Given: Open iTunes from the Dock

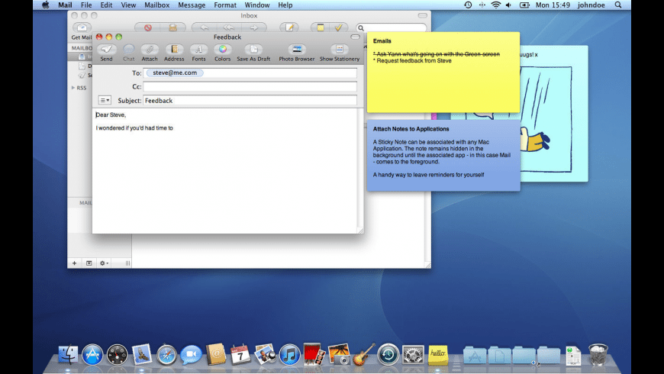Looking at the screenshot, I should click(290, 354).
